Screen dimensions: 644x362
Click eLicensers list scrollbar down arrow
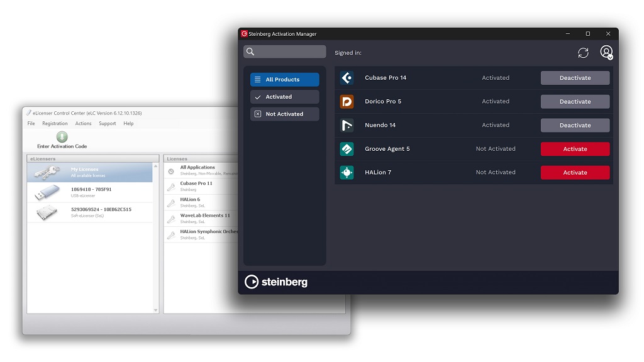coord(156,310)
